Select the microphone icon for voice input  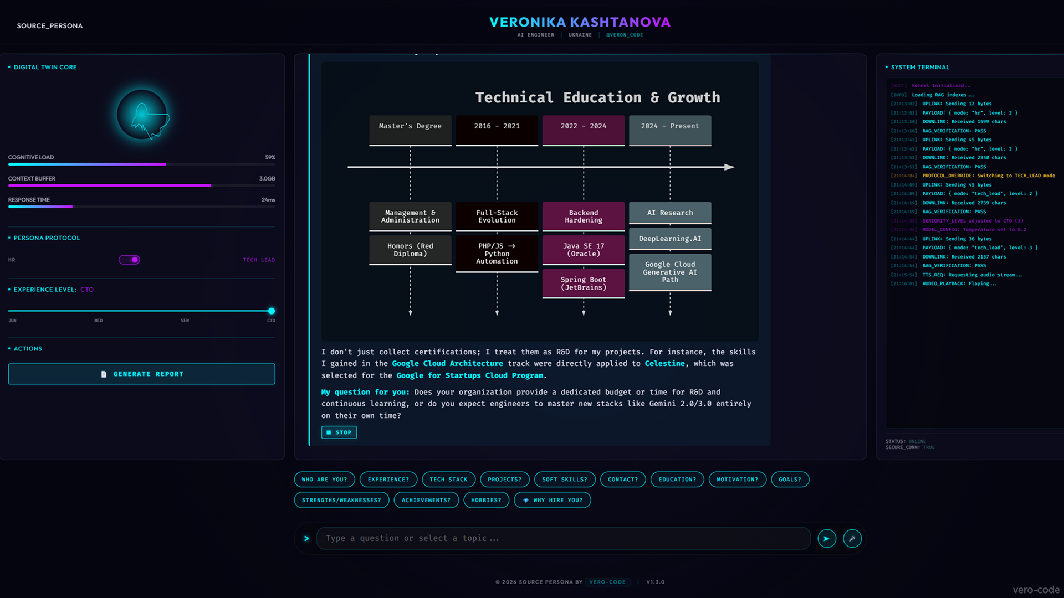coord(852,538)
